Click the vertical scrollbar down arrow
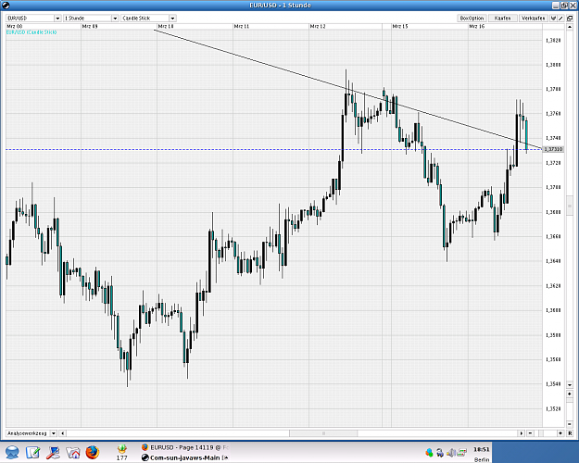 [570, 385]
